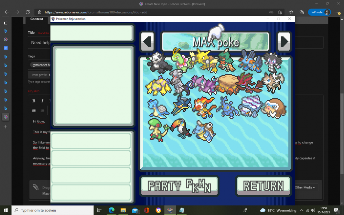Select the Pangoro sprite in the box
This screenshot has height=215, width=344.
click(x=159, y=63)
